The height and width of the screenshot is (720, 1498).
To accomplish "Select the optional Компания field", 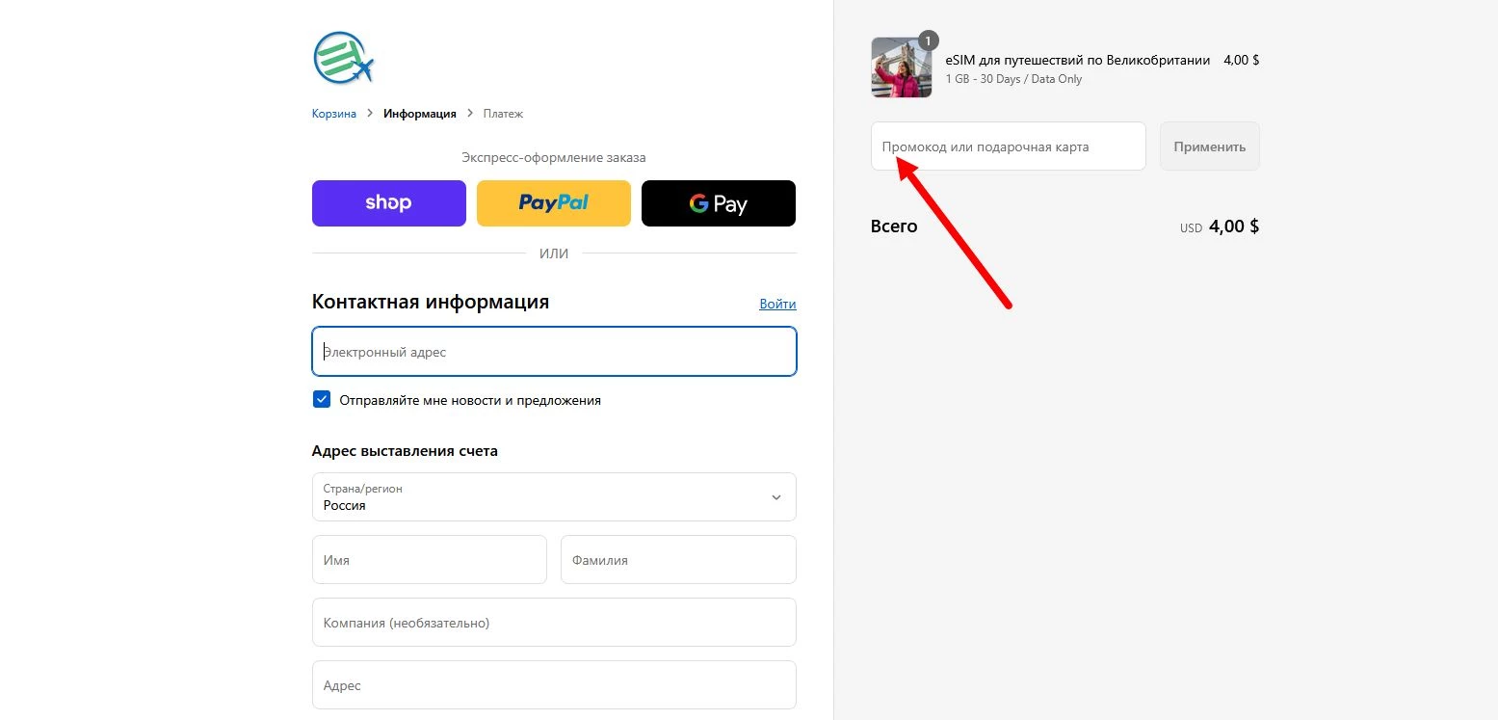I will click(x=553, y=623).
